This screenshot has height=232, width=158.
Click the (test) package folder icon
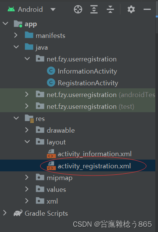click(40, 106)
